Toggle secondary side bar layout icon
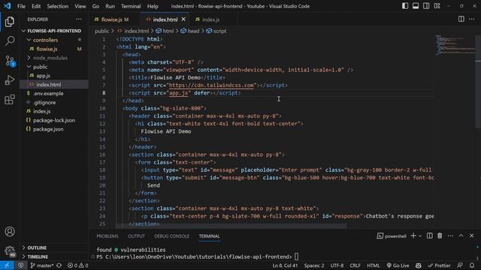481x270 pixels. 426,6
